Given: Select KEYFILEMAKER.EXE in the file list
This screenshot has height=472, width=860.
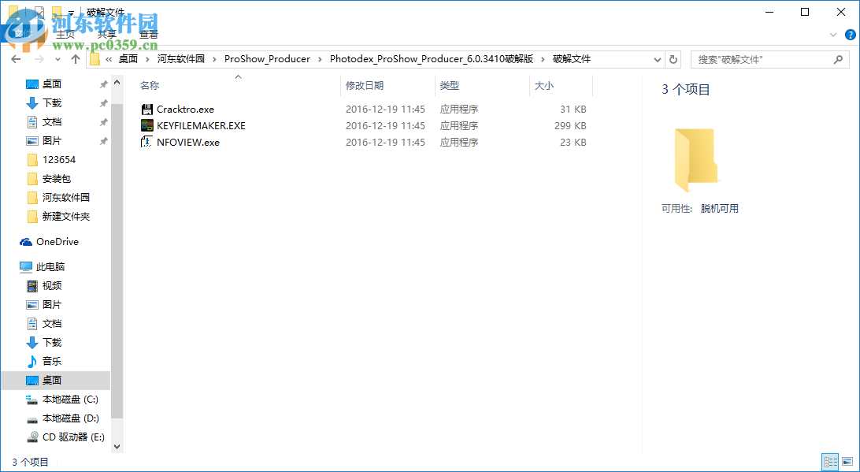Looking at the screenshot, I should (198, 125).
